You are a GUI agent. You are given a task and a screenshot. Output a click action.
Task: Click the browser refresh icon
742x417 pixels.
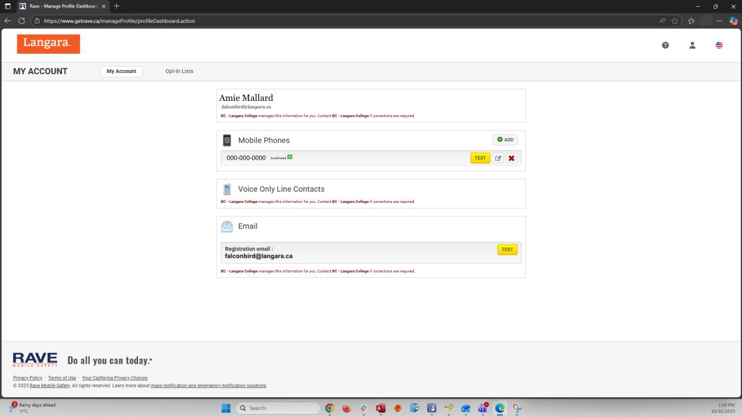click(x=22, y=20)
